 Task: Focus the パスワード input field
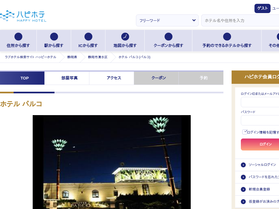[260, 120]
